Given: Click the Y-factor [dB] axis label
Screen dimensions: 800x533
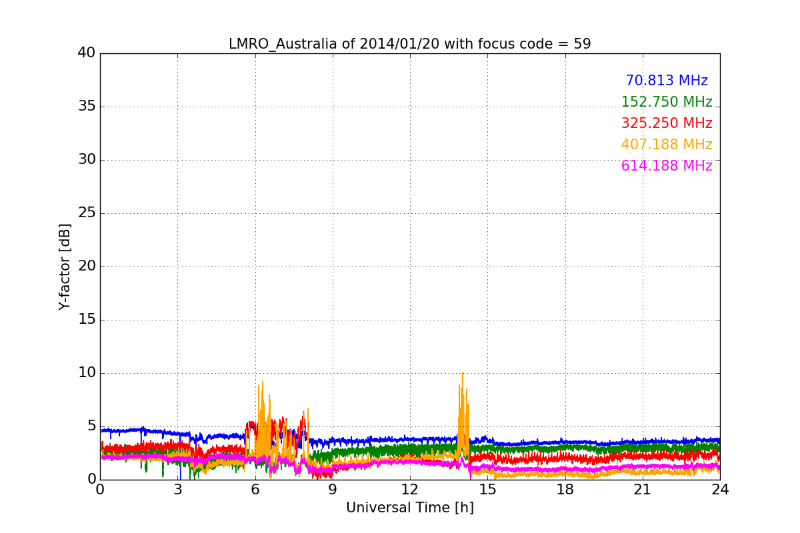Looking at the screenshot, I should (x=65, y=266).
